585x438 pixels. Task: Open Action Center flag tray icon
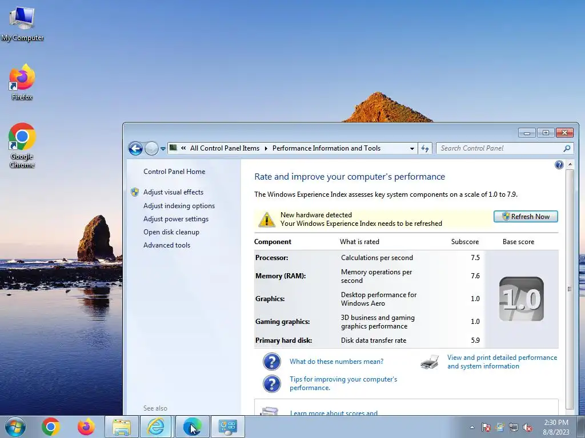[486, 427]
